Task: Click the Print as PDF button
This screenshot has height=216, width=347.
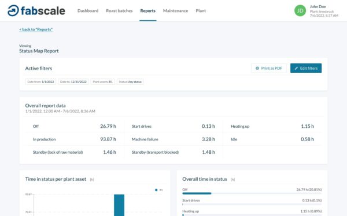Action: pyautogui.click(x=269, y=69)
